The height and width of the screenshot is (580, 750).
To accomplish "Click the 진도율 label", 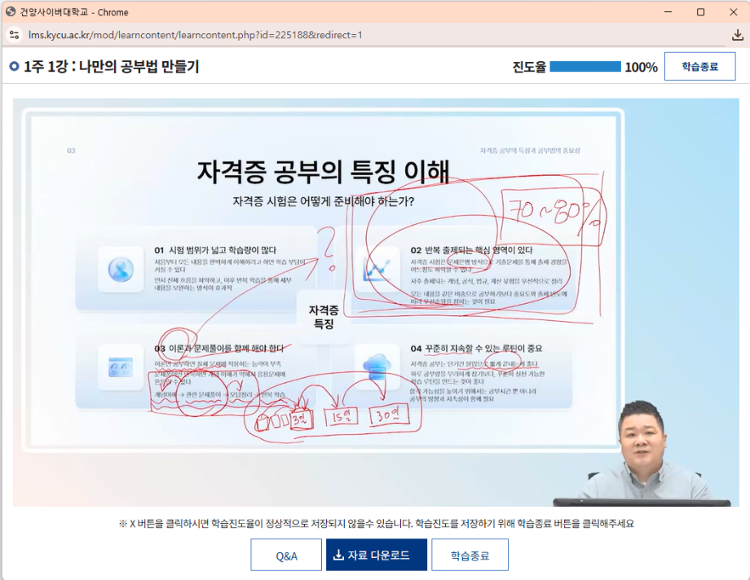I will coord(529,67).
